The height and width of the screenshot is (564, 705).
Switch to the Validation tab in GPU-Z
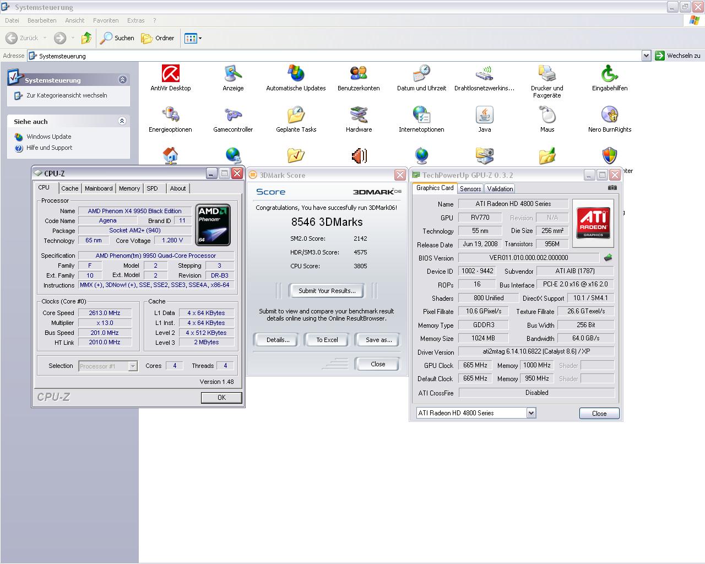[x=500, y=188]
